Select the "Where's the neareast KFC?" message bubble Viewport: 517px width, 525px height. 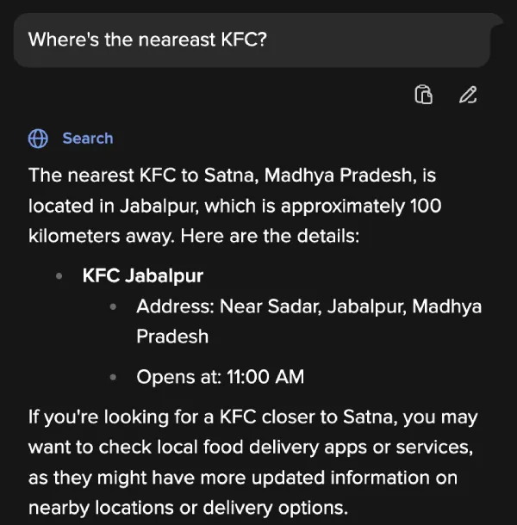pos(252,40)
